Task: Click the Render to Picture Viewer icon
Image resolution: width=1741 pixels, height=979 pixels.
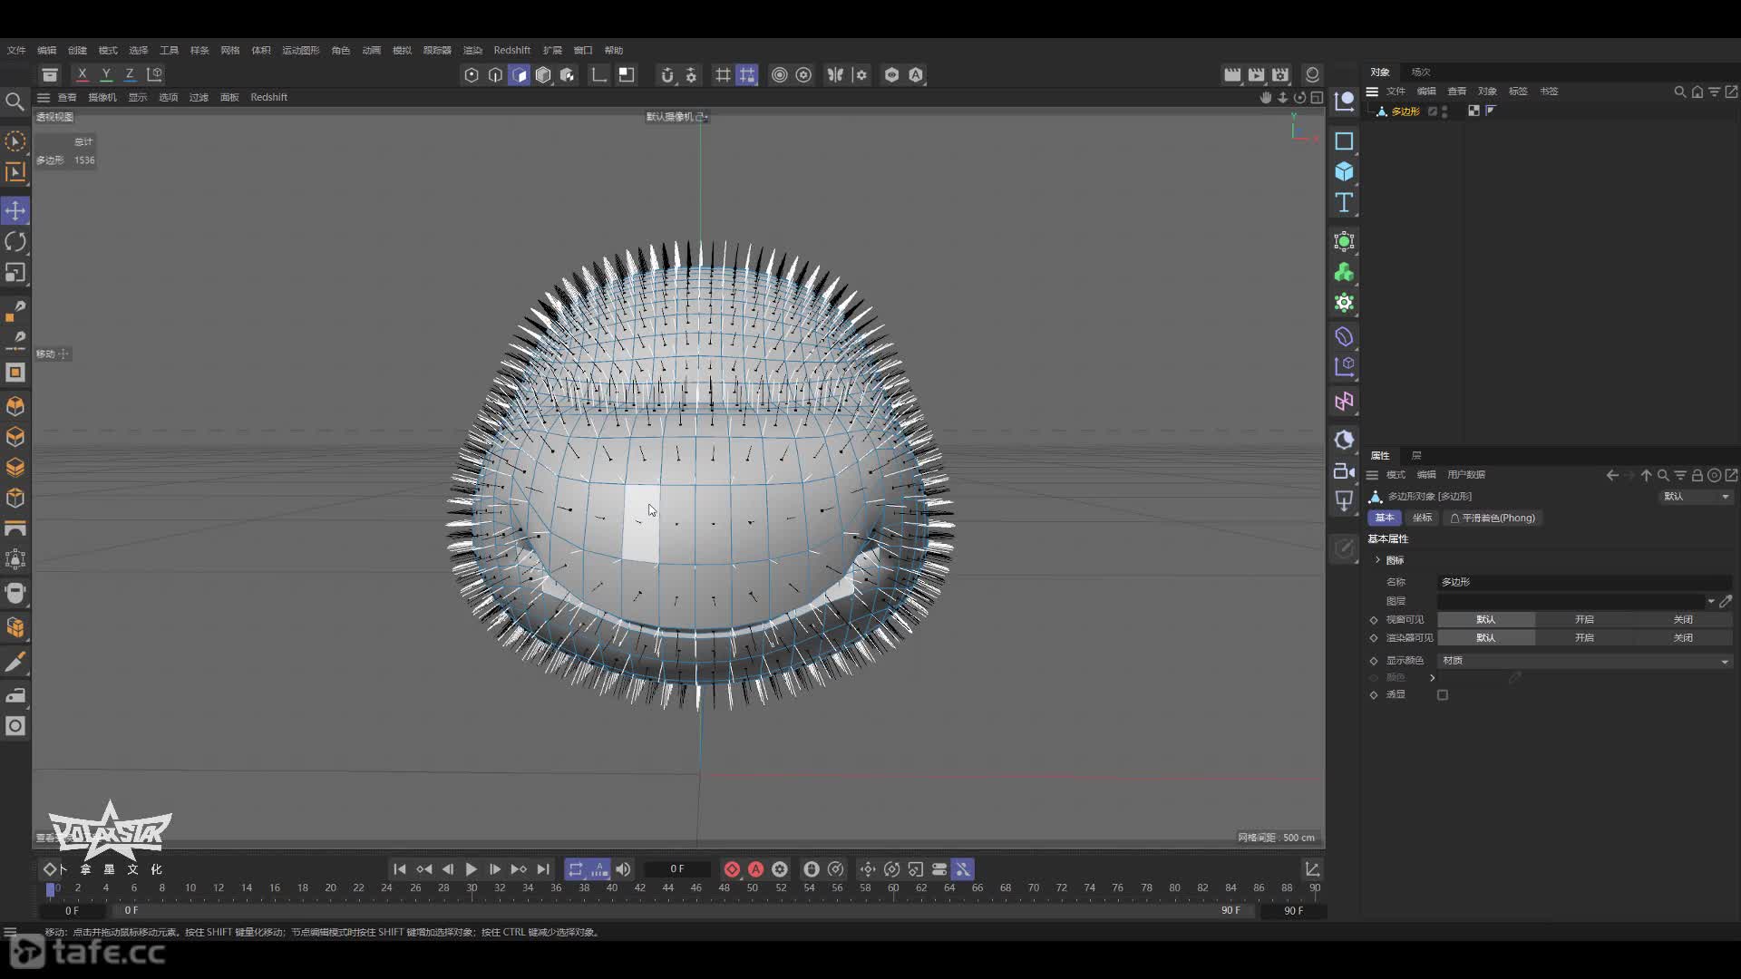Action: point(1256,75)
